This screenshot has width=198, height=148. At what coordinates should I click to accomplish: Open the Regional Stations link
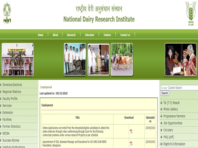[x=12, y=92]
